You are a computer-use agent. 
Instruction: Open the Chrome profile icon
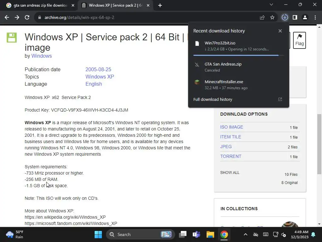click(305, 17)
